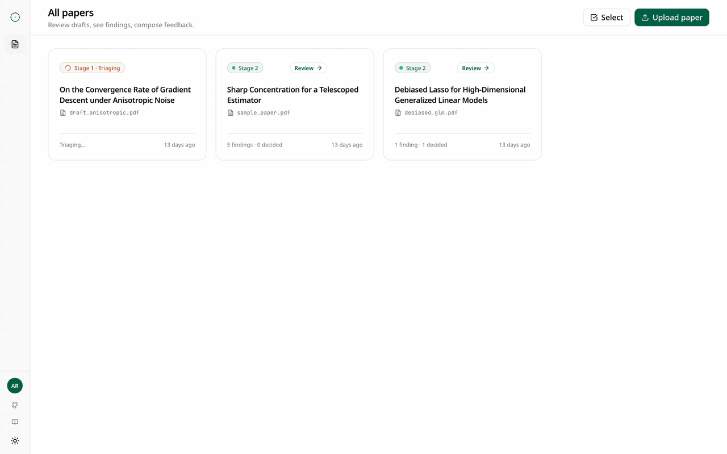This screenshot has height=454, width=727.
Task: Click the All papers heading
Action: [x=71, y=12]
